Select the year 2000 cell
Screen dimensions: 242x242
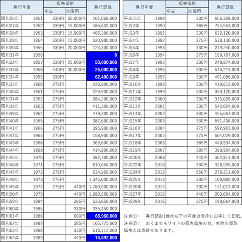[155, 99]
